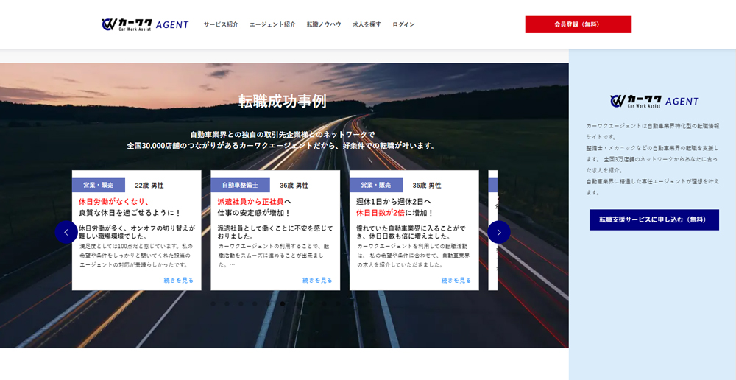Click the カーワク AGENT logo in header
The height and width of the screenshot is (380, 736).
[145, 24]
